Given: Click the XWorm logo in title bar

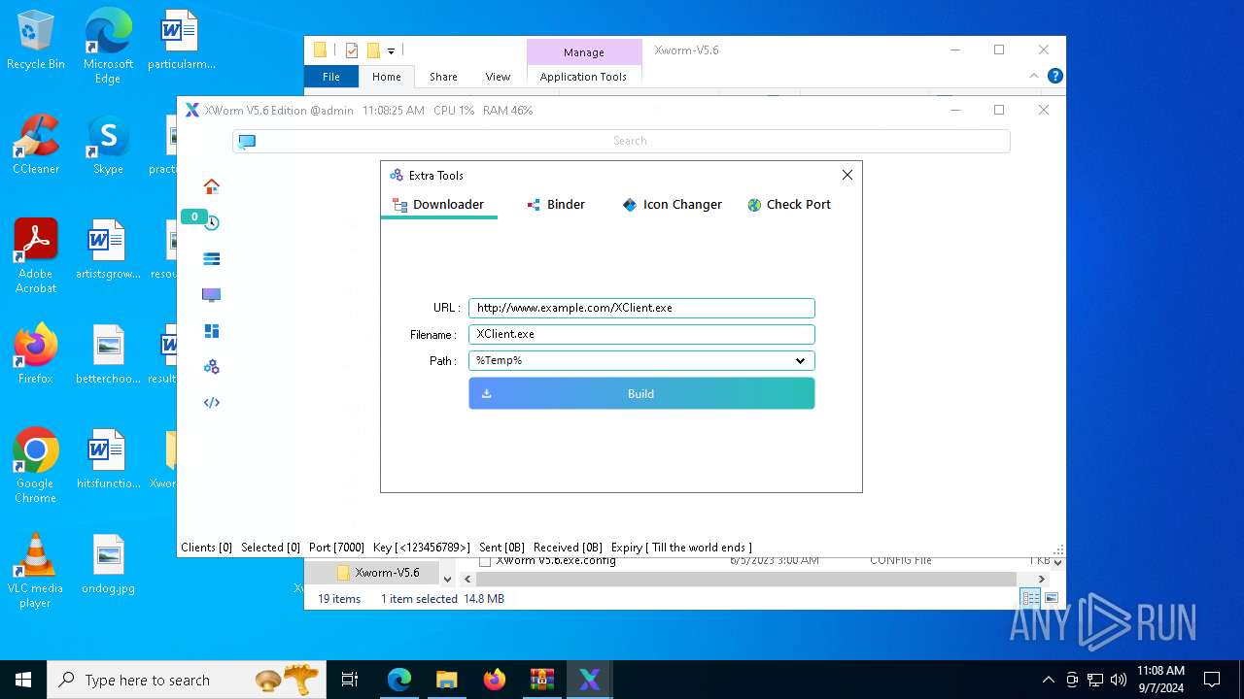Looking at the screenshot, I should pyautogui.click(x=191, y=111).
